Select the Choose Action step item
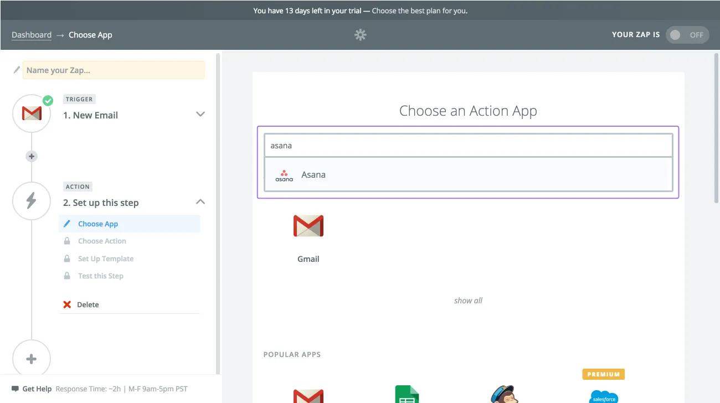The image size is (720, 403). tap(102, 241)
